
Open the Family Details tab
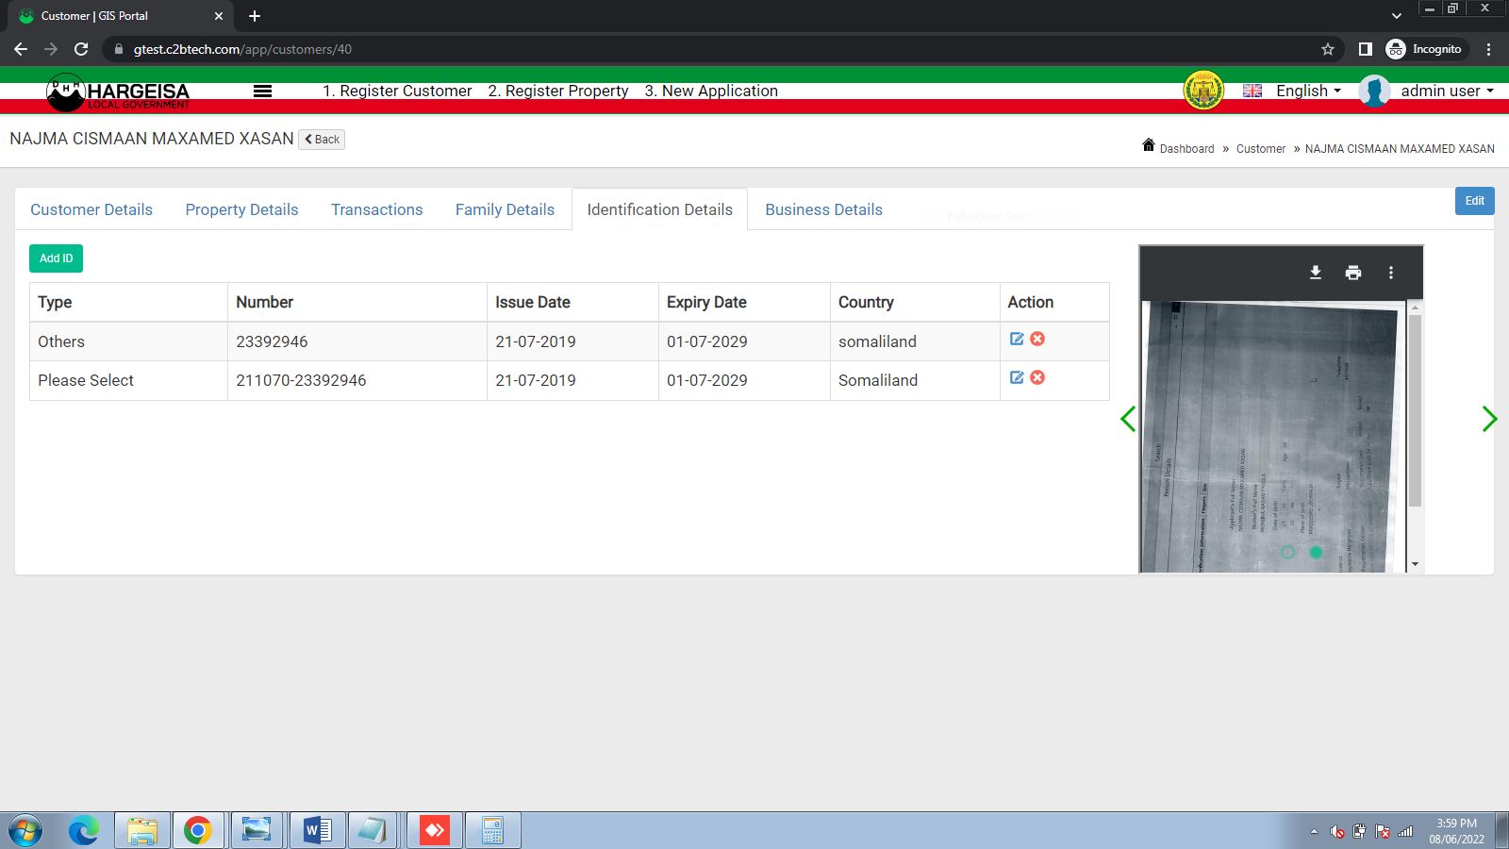[x=505, y=209]
